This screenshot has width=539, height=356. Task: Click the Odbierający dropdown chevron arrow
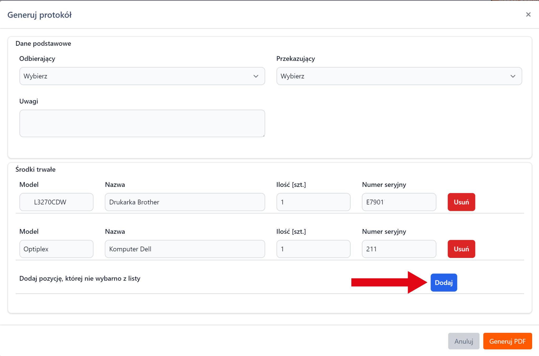(x=256, y=76)
